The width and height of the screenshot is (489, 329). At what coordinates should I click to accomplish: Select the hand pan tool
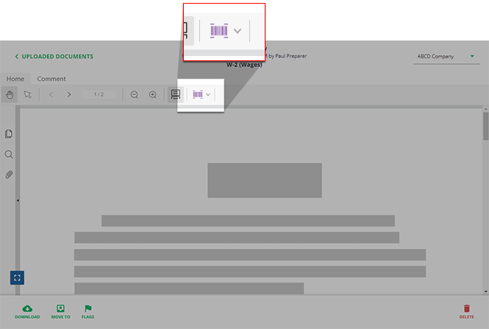10,95
